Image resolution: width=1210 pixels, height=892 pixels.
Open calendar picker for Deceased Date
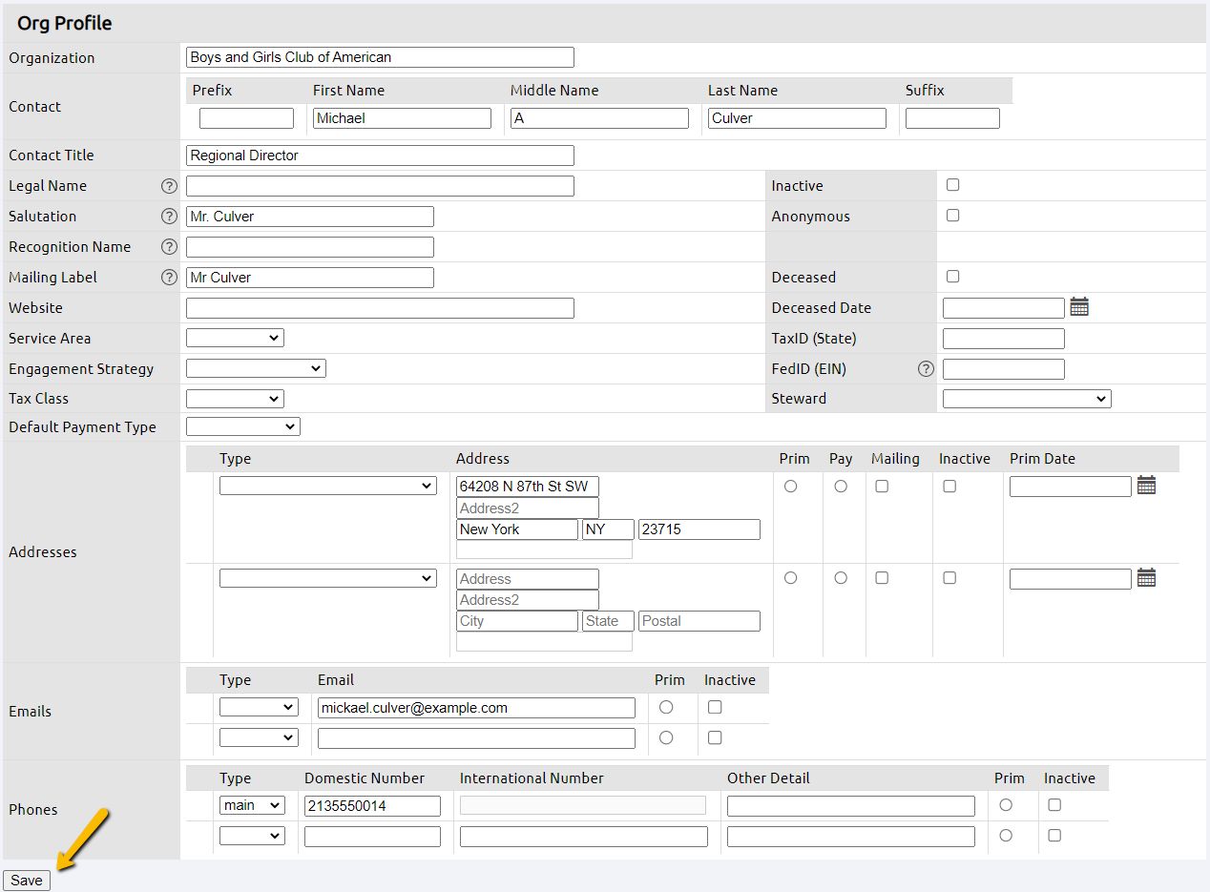pyautogui.click(x=1079, y=307)
